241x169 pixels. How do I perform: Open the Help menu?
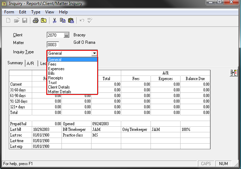[x=63, y=12]
